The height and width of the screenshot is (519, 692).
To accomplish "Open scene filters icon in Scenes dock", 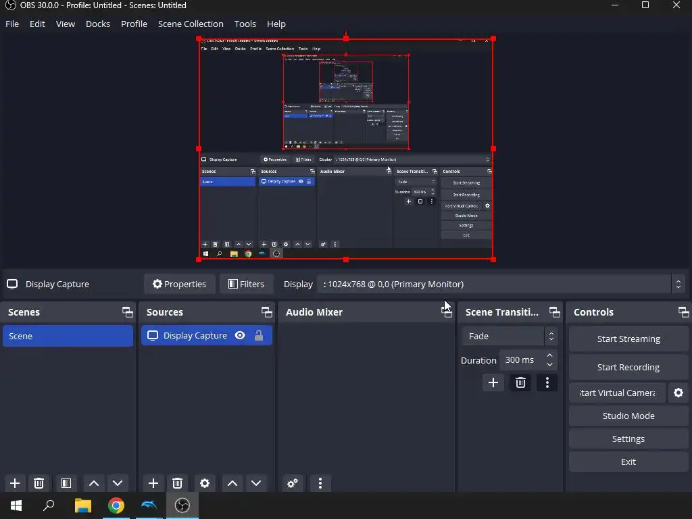I will (66, 483).
